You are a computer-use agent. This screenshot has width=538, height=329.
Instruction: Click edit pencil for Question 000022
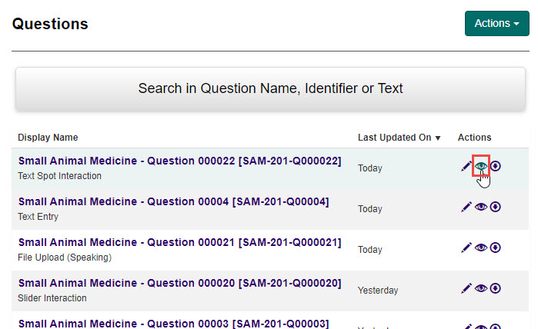point(466,165)
